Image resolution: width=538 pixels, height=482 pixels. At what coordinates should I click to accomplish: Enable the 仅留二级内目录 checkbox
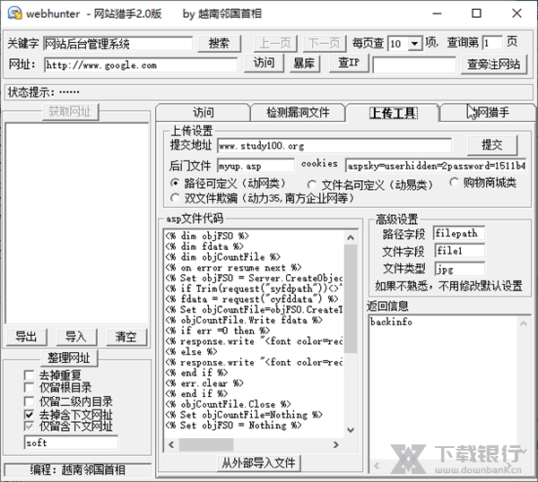30,401
